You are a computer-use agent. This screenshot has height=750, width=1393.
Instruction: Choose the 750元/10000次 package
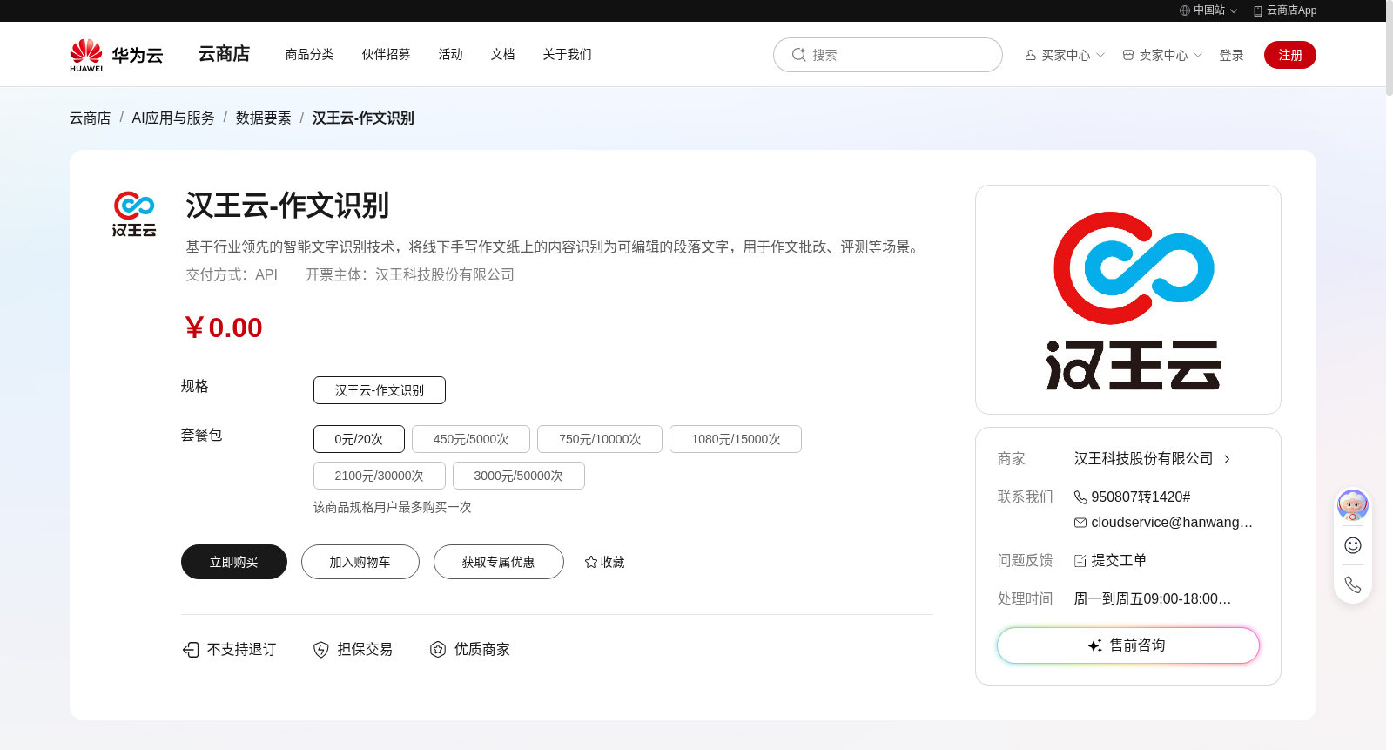(x=600, y=439)
